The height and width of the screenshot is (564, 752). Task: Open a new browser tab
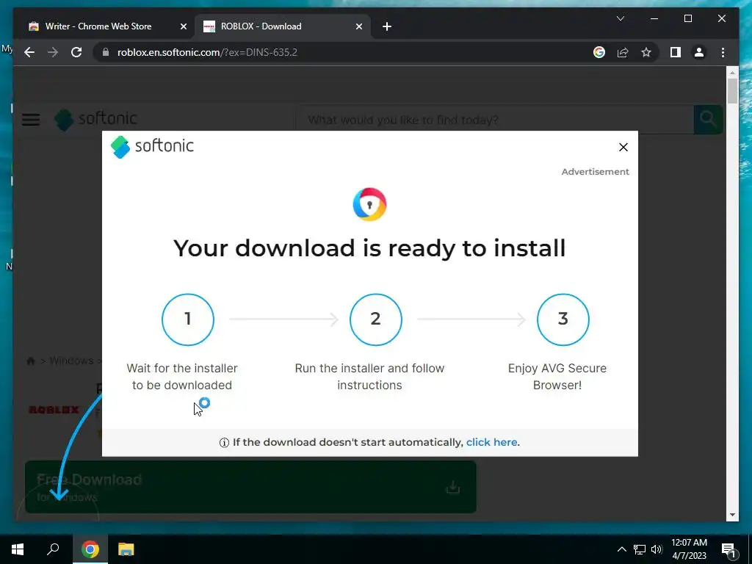(387, 26)
